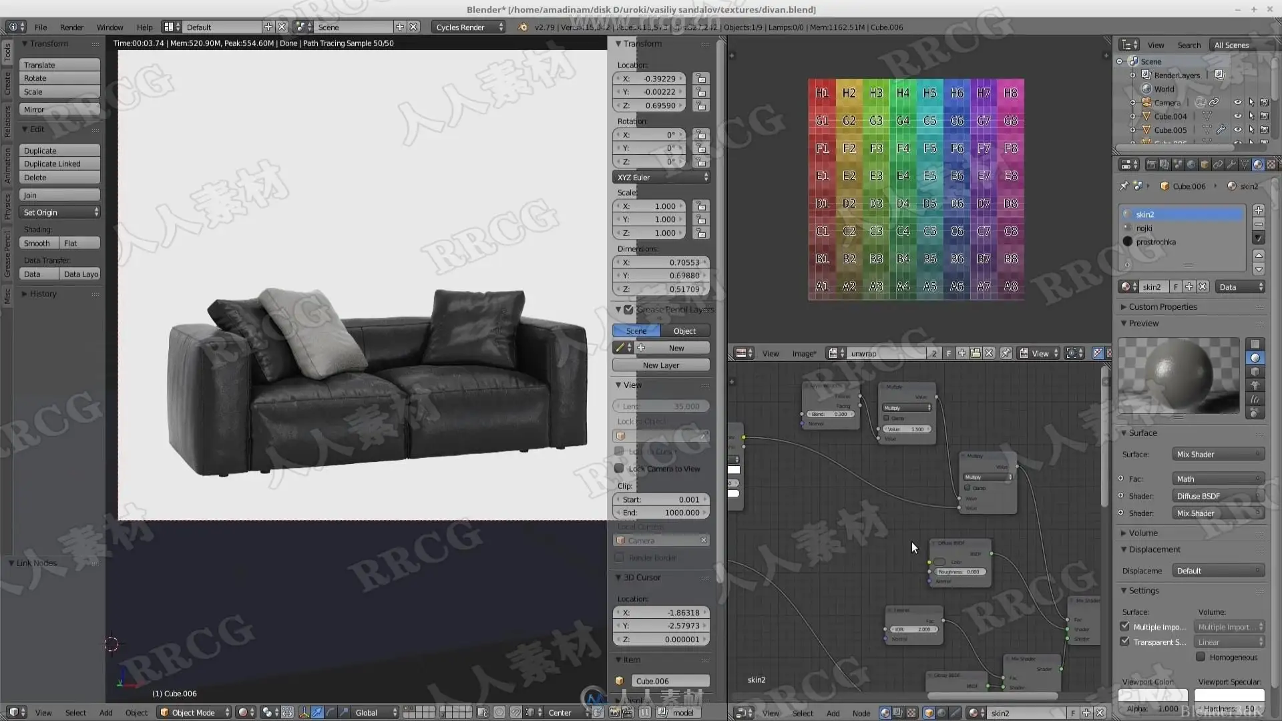Open the World properties tab icon
1282x721 pixels.
pos(1191,164)
